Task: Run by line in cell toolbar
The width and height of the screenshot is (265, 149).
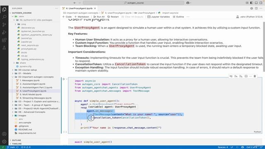Action: pos(231,76)
